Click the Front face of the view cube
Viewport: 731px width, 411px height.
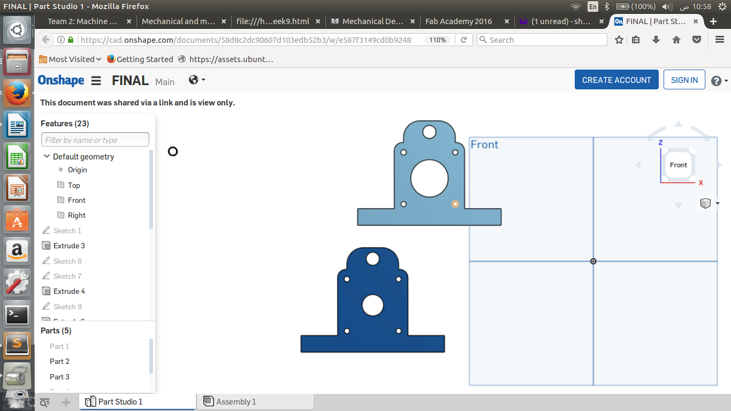pos(679,165)
